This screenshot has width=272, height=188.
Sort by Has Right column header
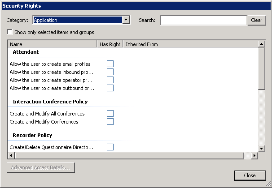tap(110, 44)
